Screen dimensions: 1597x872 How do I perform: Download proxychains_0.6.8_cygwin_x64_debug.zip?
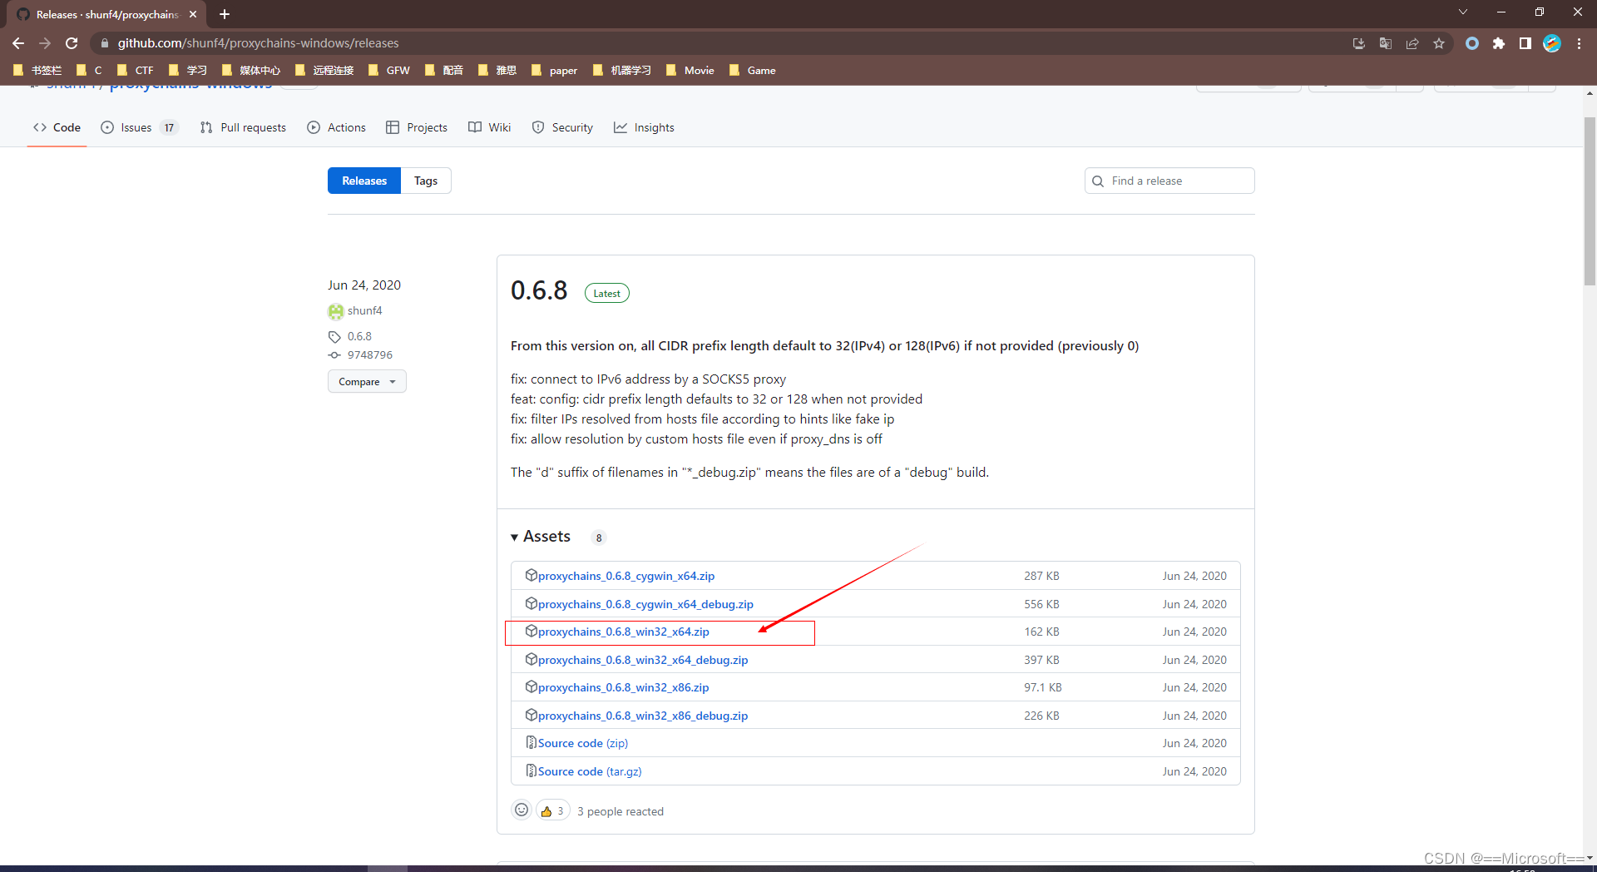tap(645, 604)
